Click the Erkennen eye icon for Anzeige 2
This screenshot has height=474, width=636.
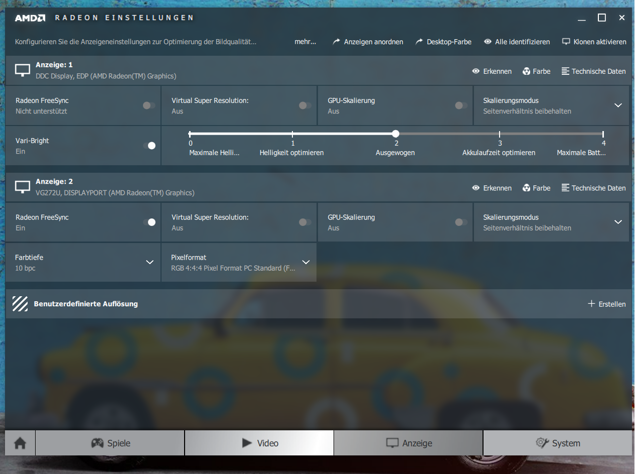tap(476, 188)
